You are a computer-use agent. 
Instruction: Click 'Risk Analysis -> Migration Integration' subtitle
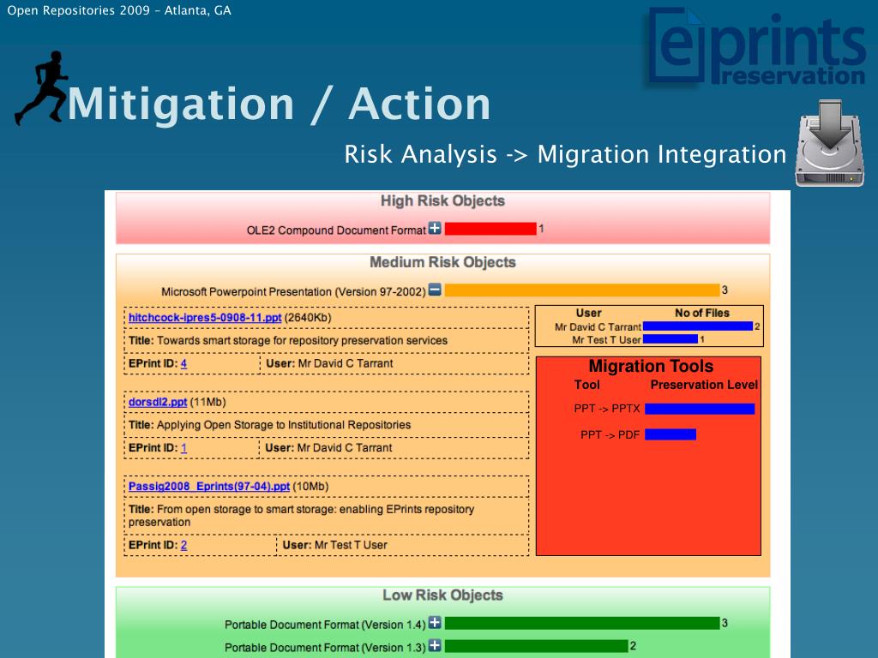565,154
